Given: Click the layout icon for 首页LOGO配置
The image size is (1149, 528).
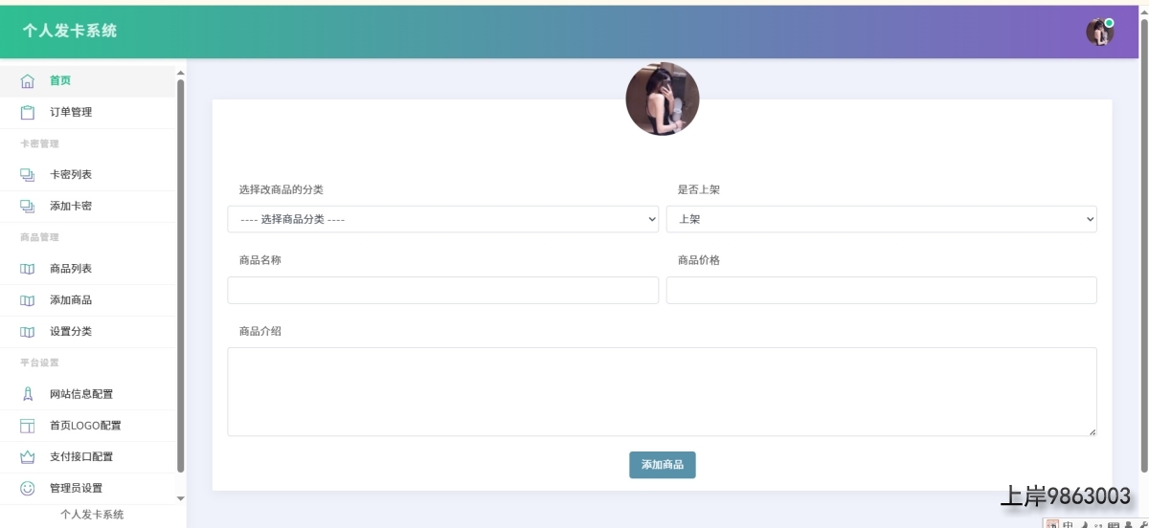Looking at the screenshot, I should point(28,426).
